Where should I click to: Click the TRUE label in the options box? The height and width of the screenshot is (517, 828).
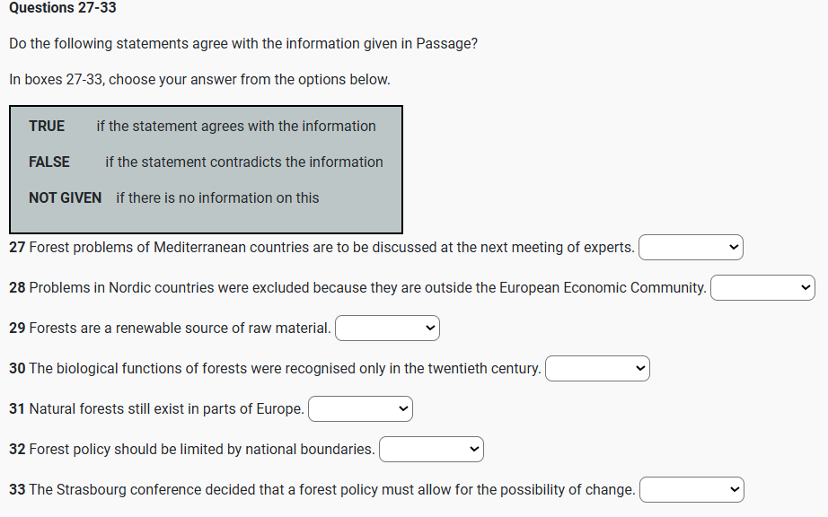(47, 127)
